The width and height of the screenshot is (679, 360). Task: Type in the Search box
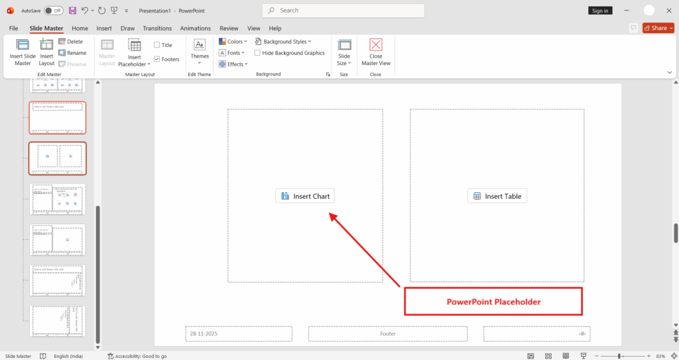point(345,11)
